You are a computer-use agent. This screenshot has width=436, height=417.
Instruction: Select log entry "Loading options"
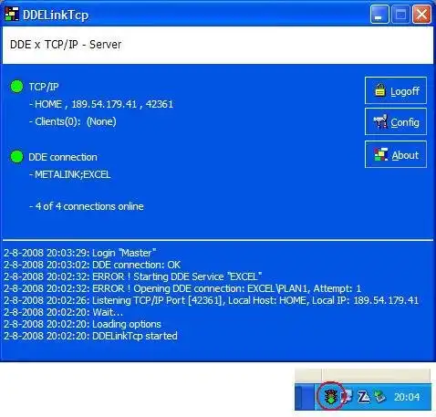point(82,324)
